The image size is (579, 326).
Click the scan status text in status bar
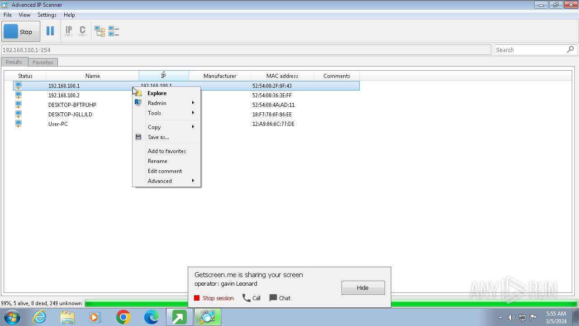41,303
